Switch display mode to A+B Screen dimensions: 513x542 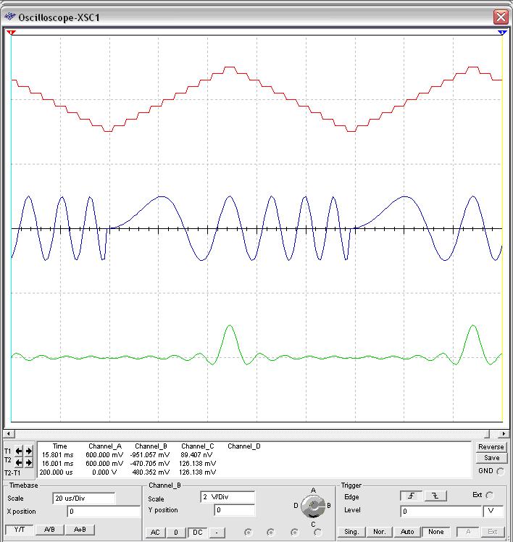pyautogui.click(x=80, y=530)
